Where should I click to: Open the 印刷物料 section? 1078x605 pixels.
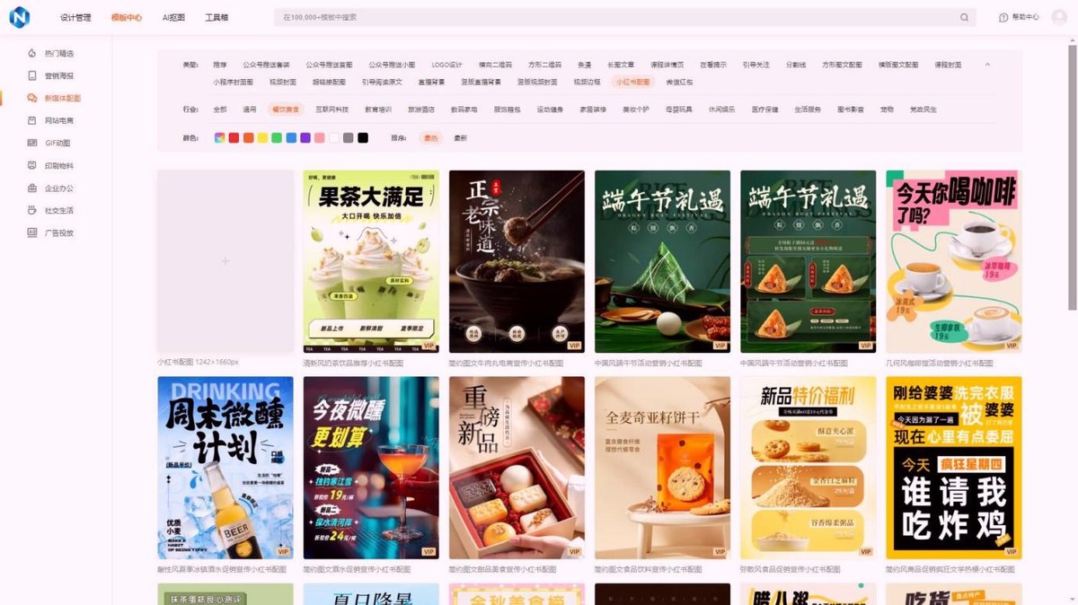pyautogui.click(x=59, y=164)
